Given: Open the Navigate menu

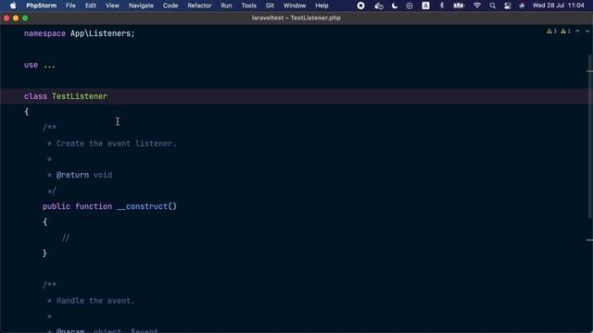Looking at the screenshot, I should point(141,6).
